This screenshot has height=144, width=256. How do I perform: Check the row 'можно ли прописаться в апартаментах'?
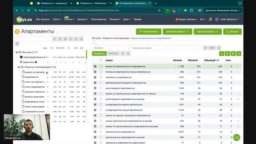pos(101,66)
